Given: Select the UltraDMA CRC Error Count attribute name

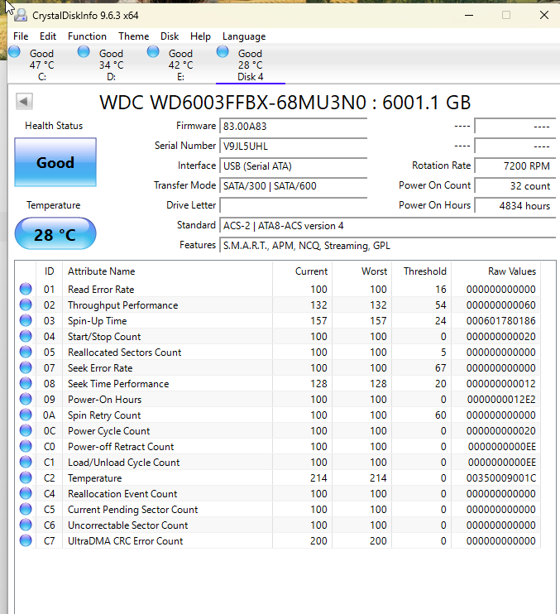Looking at the screenshot, I should click(x=125, y=541).
